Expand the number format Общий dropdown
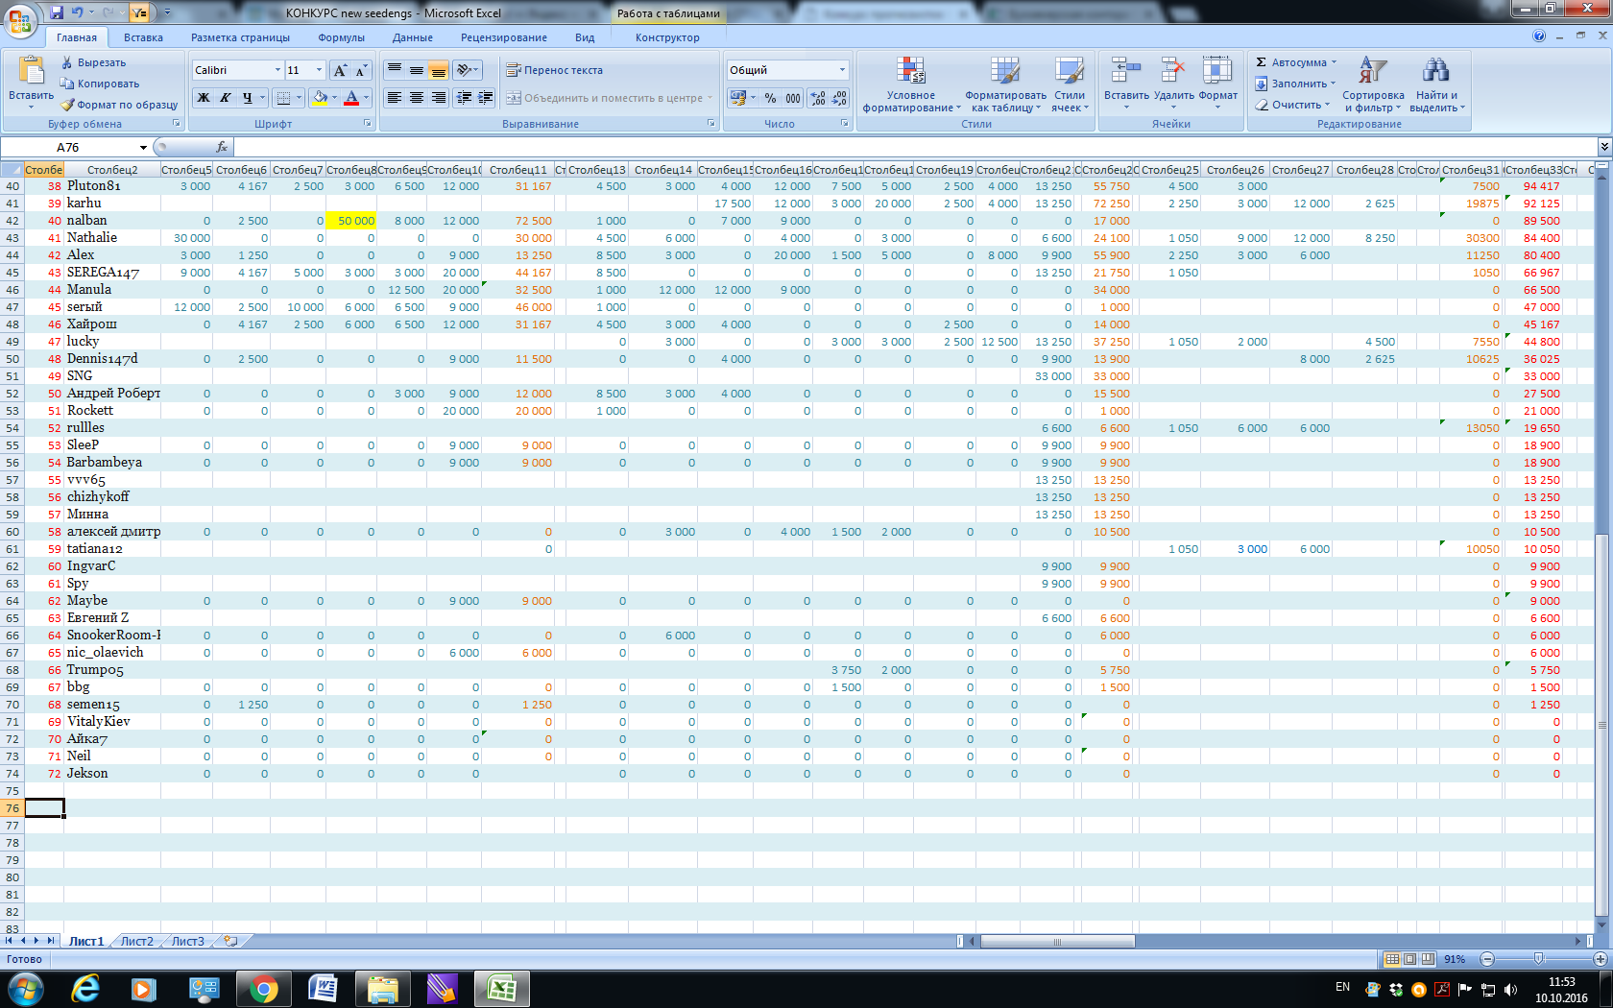1613x1008 pixels. 842,70
